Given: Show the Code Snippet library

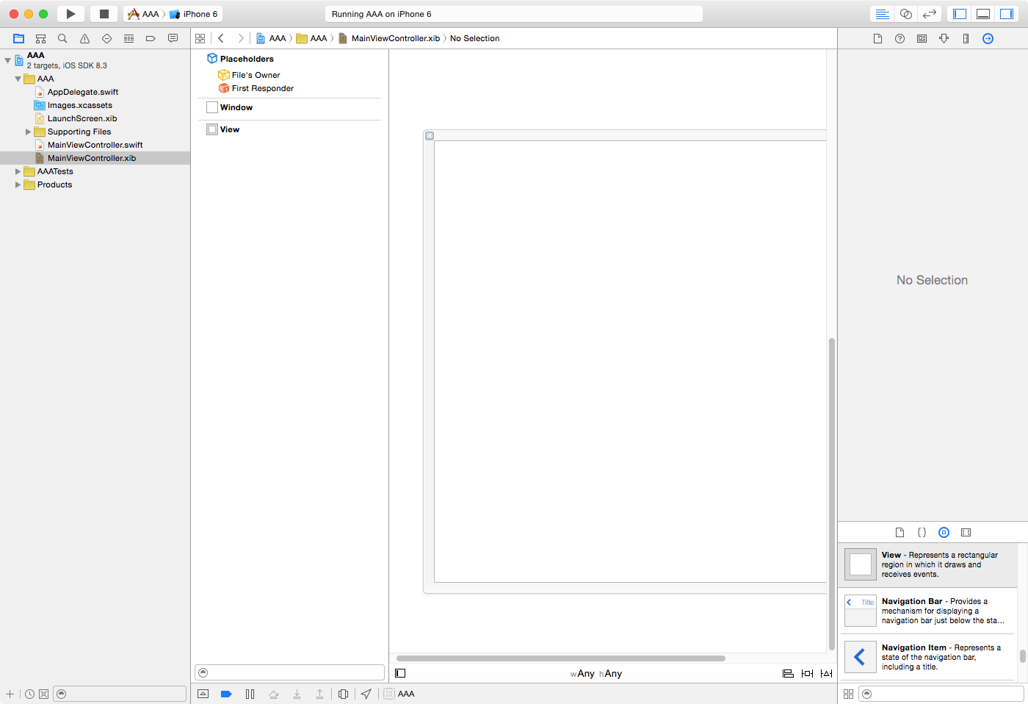Looking at the screenshot, I should [922, 532].
